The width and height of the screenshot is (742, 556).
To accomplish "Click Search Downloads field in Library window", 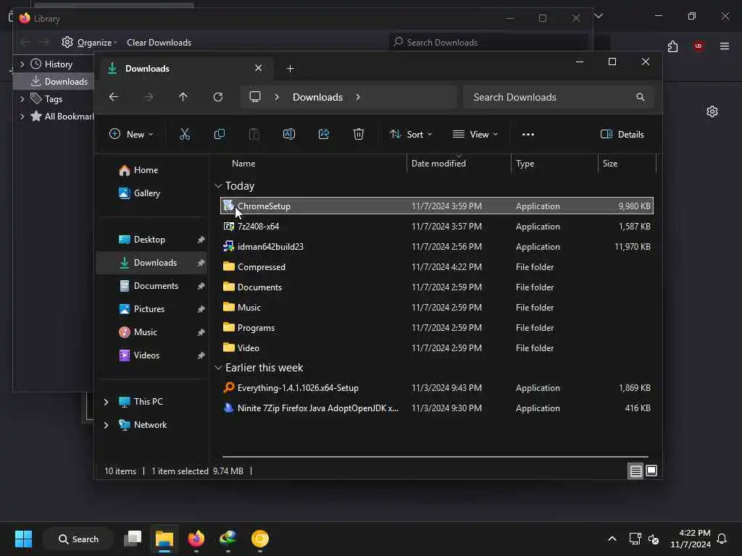I will click(489, 43).
